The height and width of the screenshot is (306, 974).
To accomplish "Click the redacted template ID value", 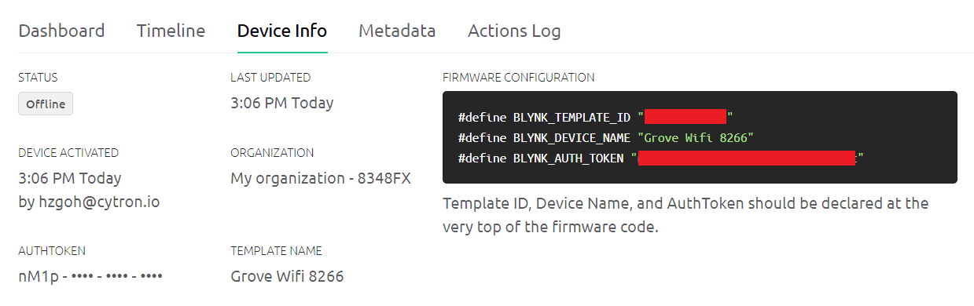I will click(685, 118).
